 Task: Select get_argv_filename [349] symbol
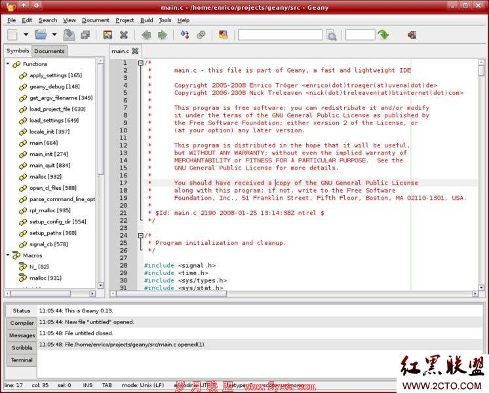(61, 98)
